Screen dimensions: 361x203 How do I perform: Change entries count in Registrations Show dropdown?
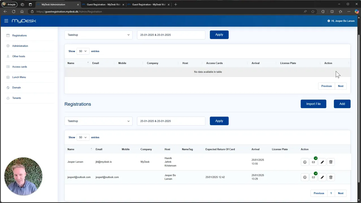tap(83, 137)
